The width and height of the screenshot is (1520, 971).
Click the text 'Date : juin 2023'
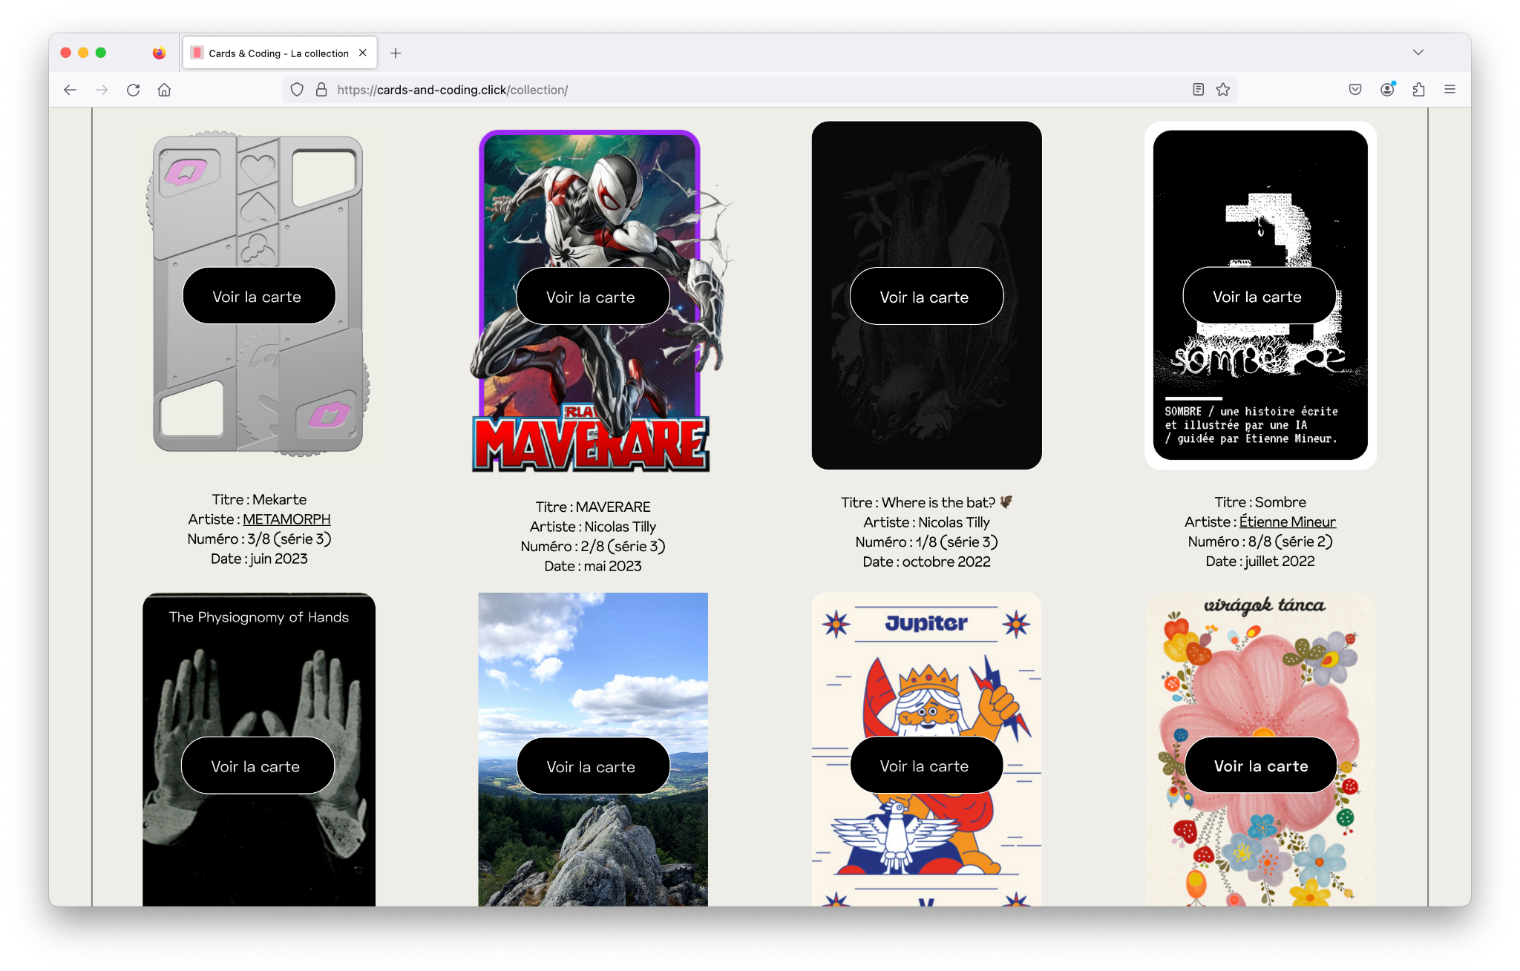(259, 559)
